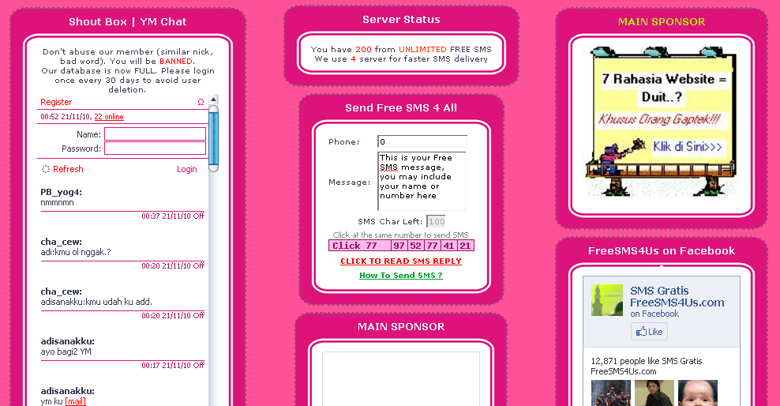Click the number 21 verification cell
780x406 pixels.
coord(465,246)
